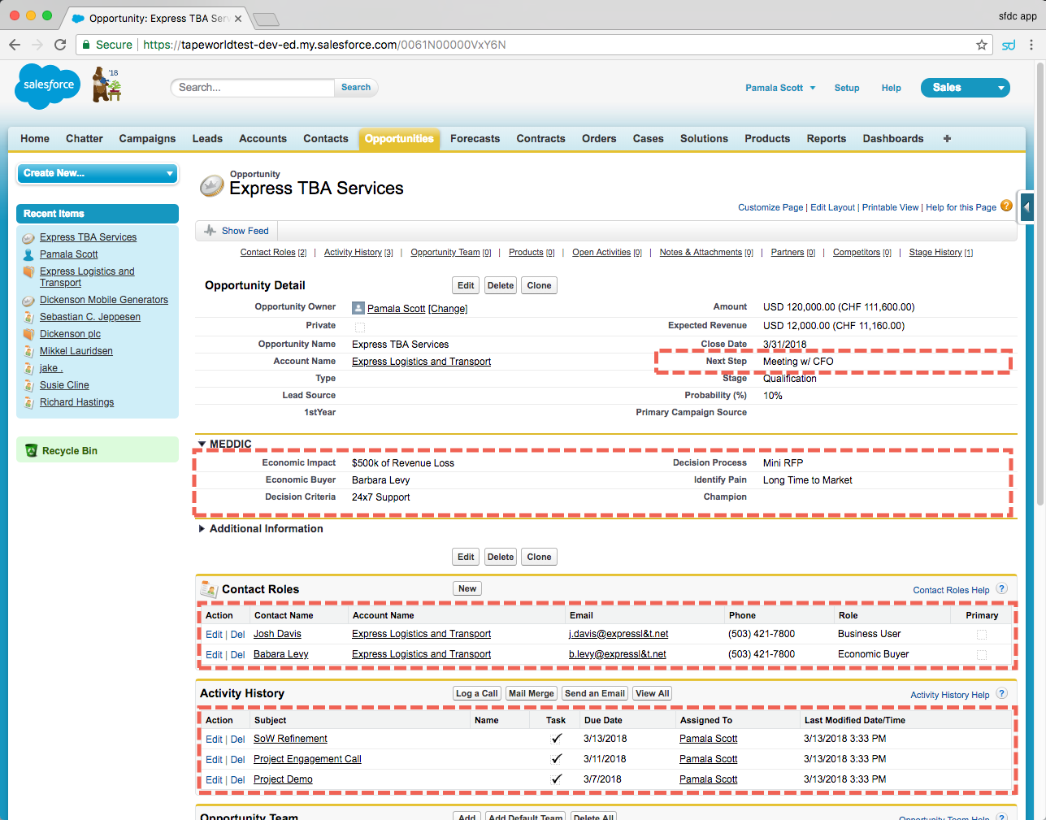
Task: Click View All in Activity History
Action: 653,693
